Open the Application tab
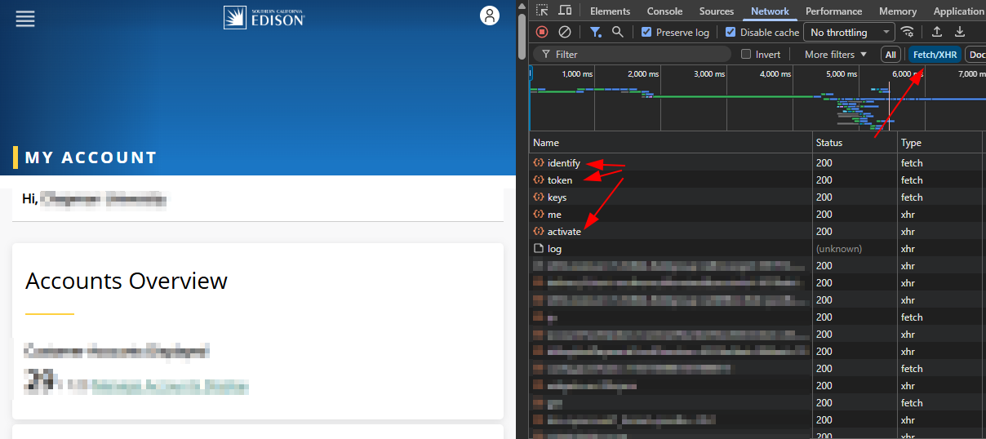Viewport: 986px width, 439px height. pyautogui.click(x=958, y=11)
